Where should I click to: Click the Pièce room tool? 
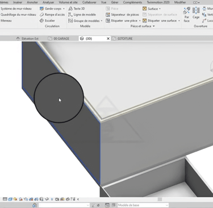click(112, 9)
